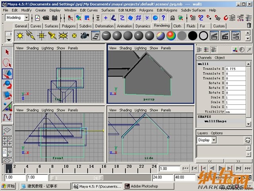Switch to the Dynamics shelf tab
Viewport: 254px width, 191px height.
tap(143, 26)
